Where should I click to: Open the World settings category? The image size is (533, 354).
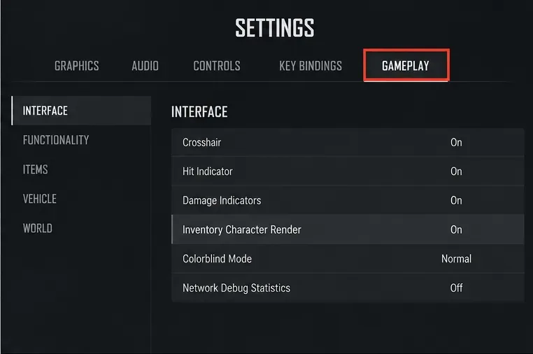[37, 228]
